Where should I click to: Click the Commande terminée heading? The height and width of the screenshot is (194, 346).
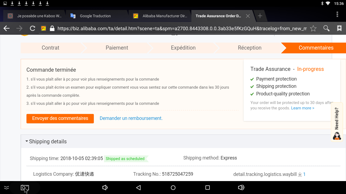pyautogui.click(x=51, y=70)
